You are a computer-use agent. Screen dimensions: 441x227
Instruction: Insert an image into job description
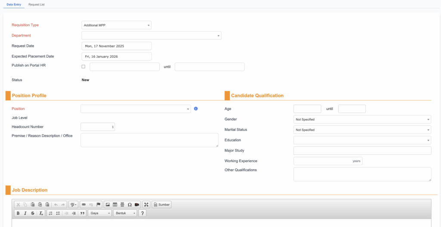tap(108, 205)
